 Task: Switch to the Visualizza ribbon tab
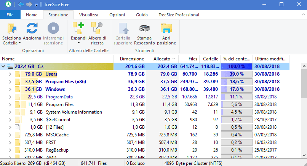pos(88,15)
